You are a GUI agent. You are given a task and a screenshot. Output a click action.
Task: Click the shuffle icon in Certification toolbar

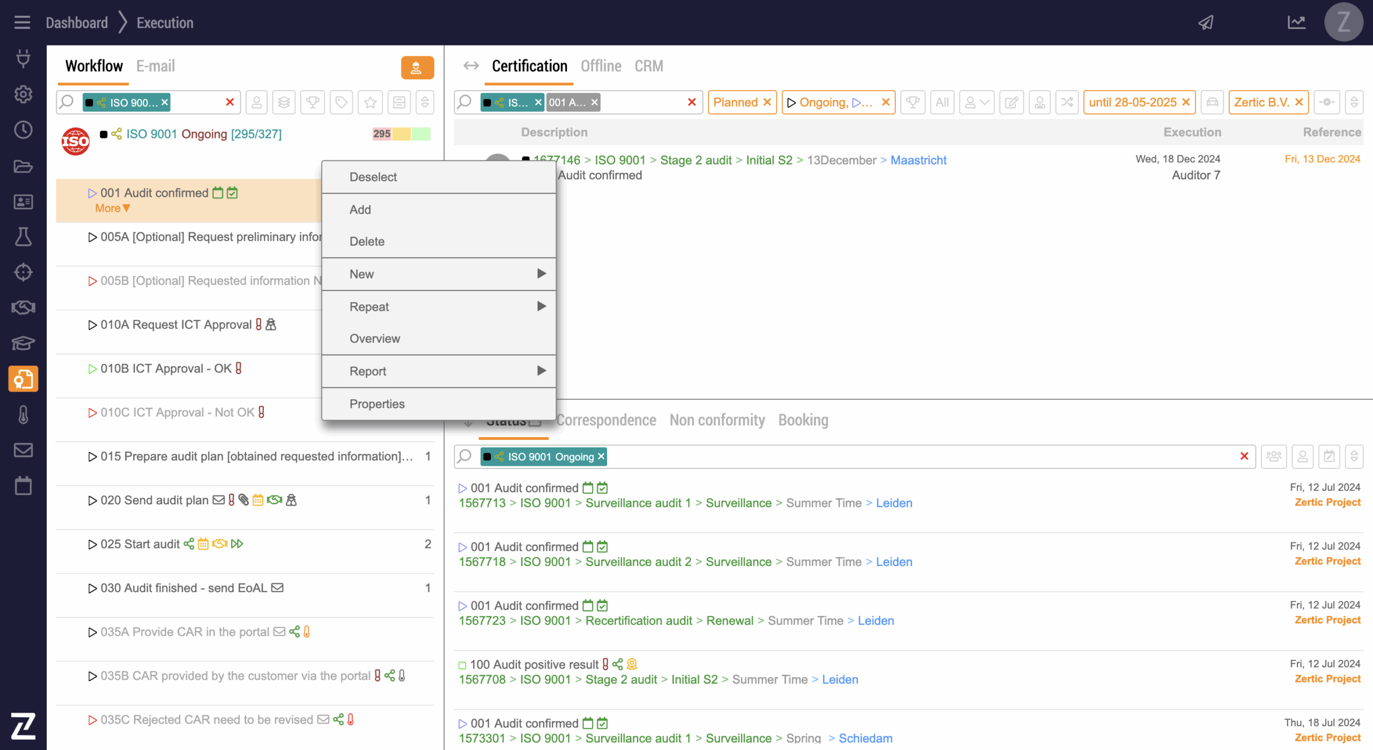(1067, 102)
